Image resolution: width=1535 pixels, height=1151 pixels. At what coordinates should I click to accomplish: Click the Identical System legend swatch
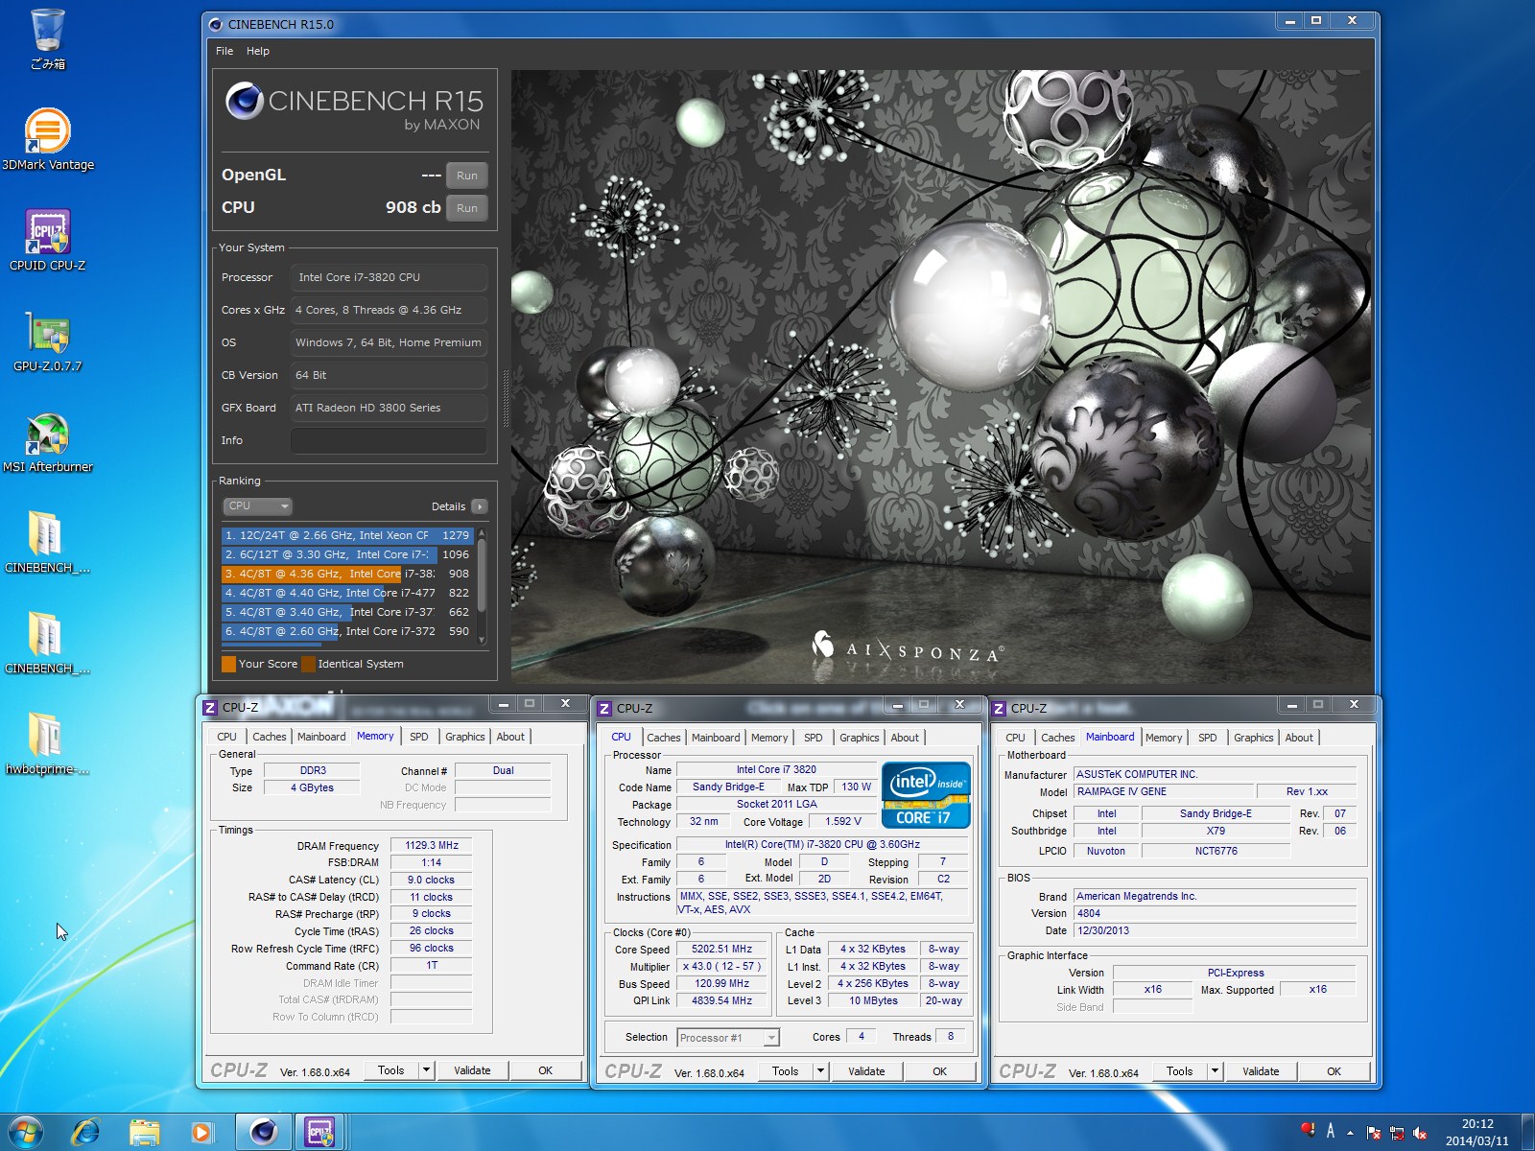point(308,664)
